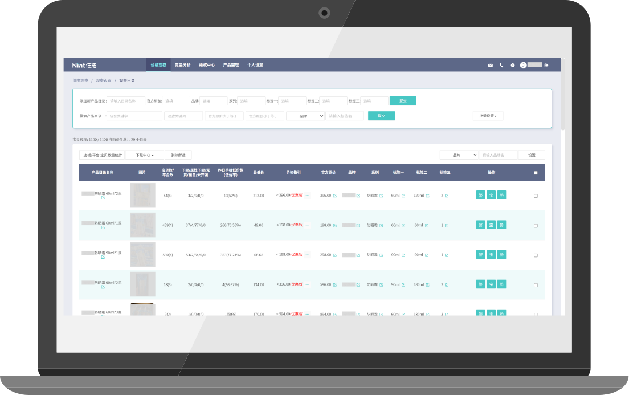The height and width of the screenshot is (395, 629).
Task: Switch to the 竞品分析 nav tab
Action: tap(182, 65)
